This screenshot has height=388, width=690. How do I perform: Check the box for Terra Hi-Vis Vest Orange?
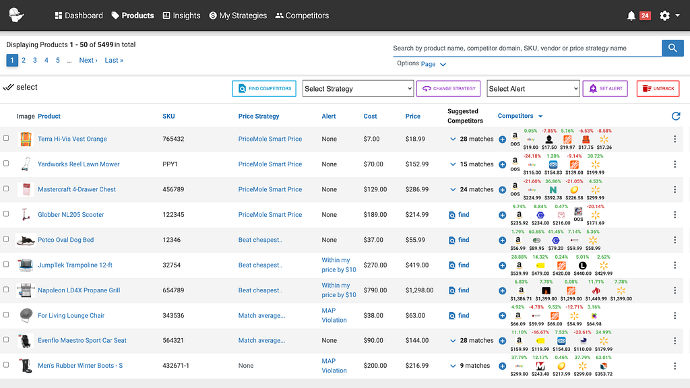click(x=6, y=138)
